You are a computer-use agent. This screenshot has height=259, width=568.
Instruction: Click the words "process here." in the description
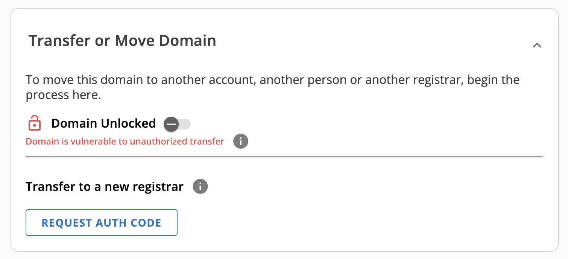tap(63, 95)
